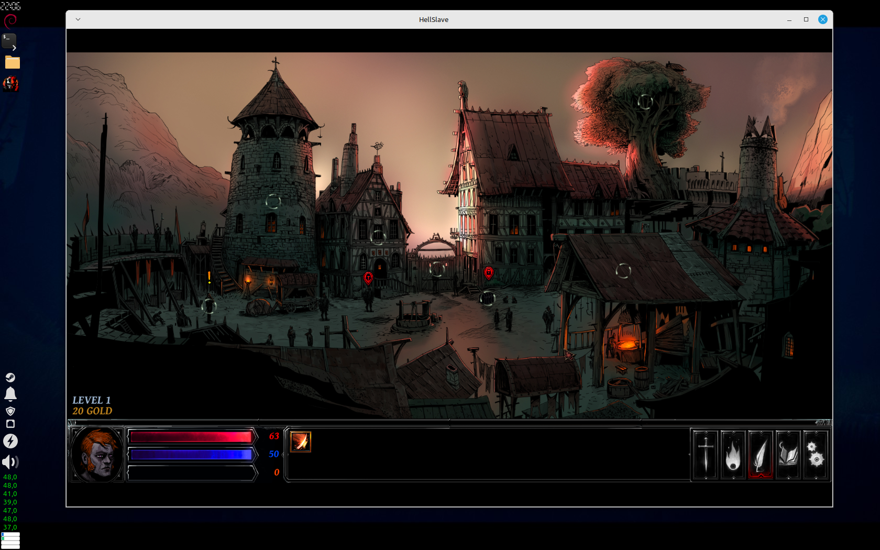Open the notifications bell icon
The image size is (880, 550).
point(10,394)
